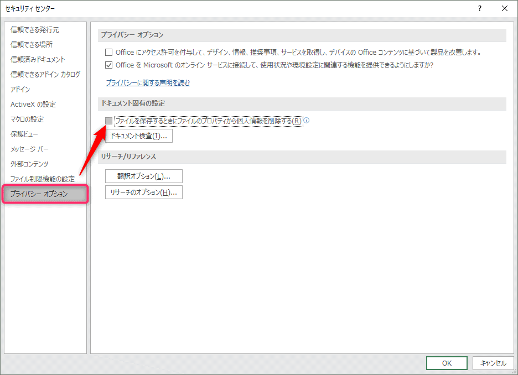518x375 pixels.
Task: Click the ドキュメント検査 button
Action: [139, 136]
